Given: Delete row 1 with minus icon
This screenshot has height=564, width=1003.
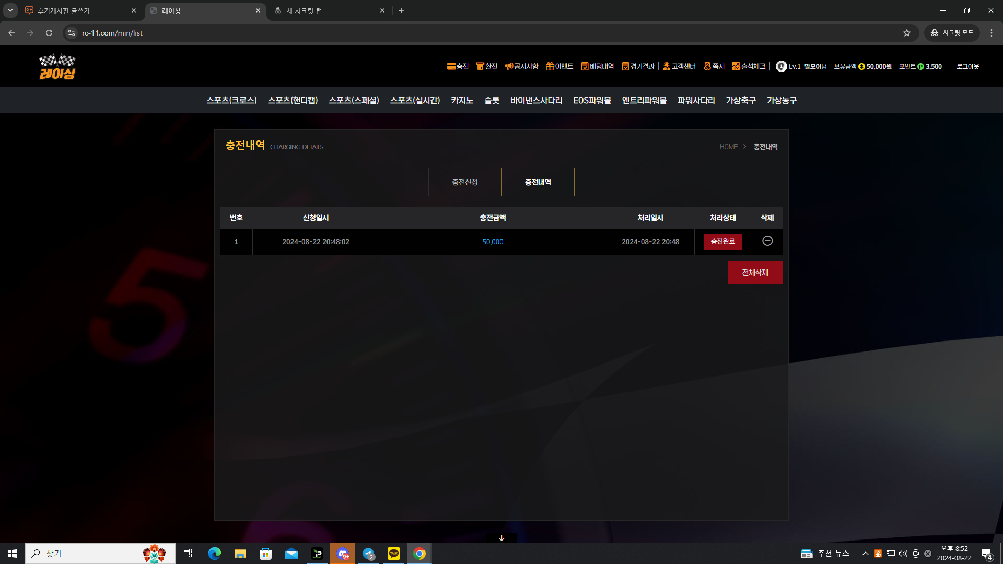Looking at the screenshot, I should 767,241.
